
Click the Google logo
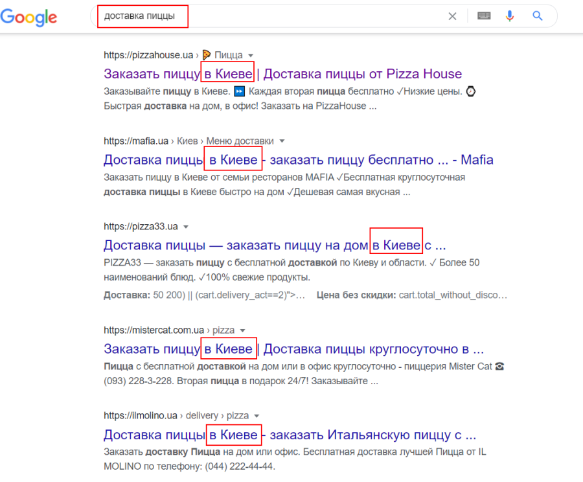click(29, 17)
